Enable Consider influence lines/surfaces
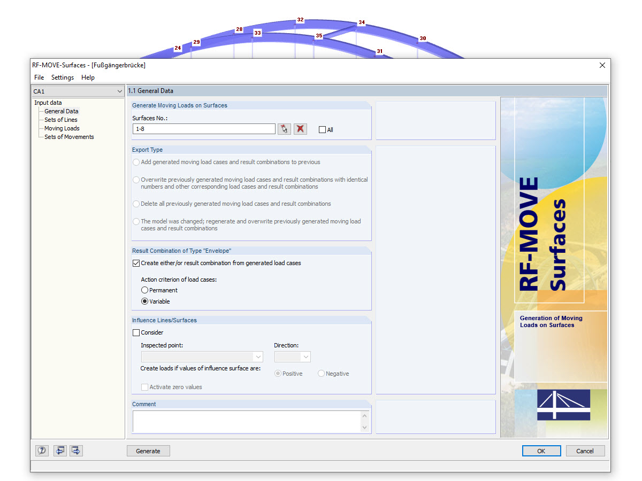Screen dimensions: 642x481 pos(136,332)
